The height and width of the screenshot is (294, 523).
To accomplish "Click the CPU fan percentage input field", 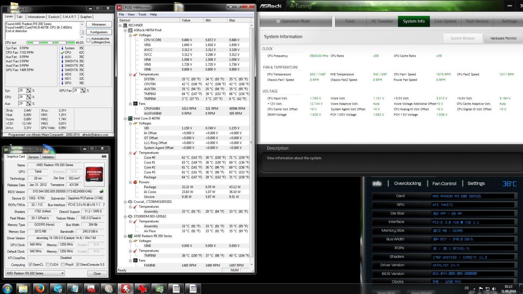I will point(22,97).
